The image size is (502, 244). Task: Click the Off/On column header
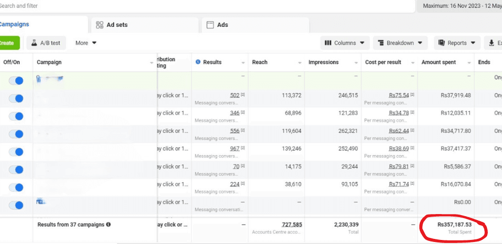(12, 62)
